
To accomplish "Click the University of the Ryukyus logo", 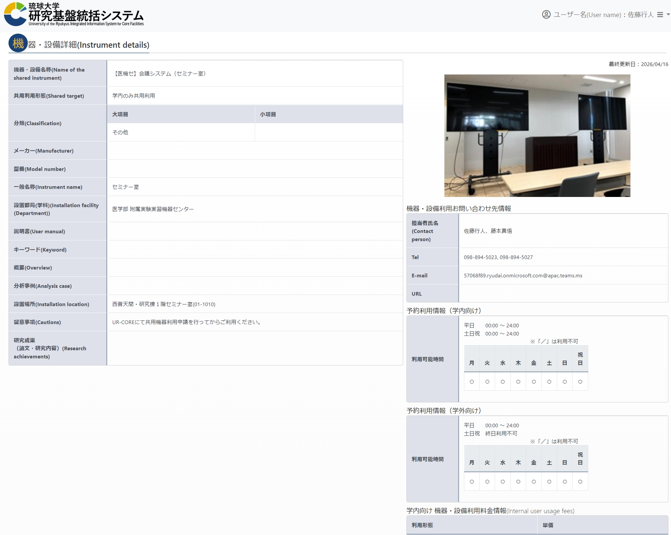I will coord(74,14).
